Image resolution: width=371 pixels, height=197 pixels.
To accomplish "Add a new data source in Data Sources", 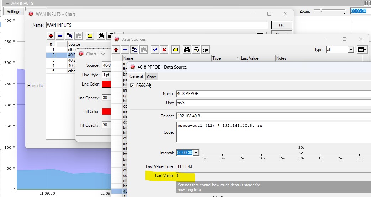I will [x=116, y=50].
